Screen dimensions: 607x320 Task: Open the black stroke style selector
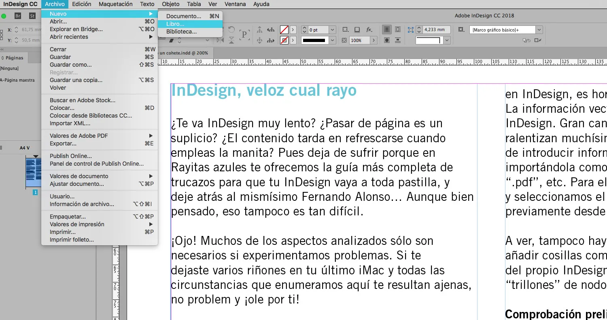332,40
